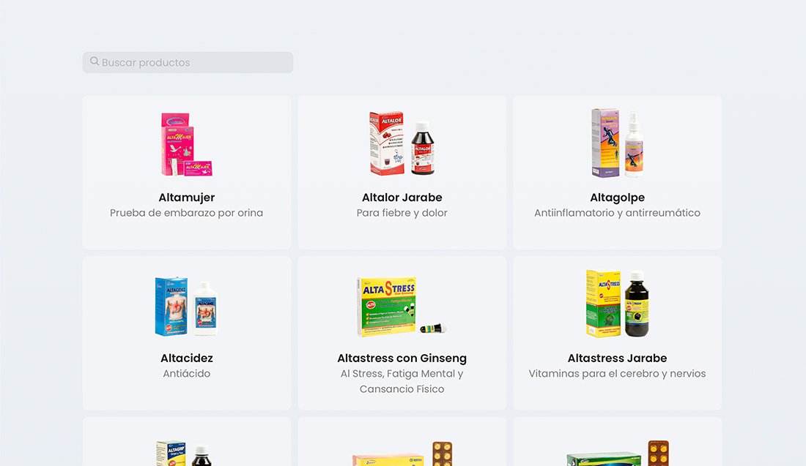This screenshot has width=806, height=466.
Task: Open the Altamujer product image
Action: click(187, 144)
